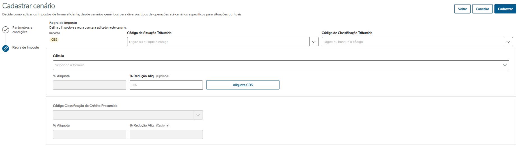Click the checkmark icon for Parâmetros e condições
This screenshot has height=152, width=518.
tap(6, 30)
